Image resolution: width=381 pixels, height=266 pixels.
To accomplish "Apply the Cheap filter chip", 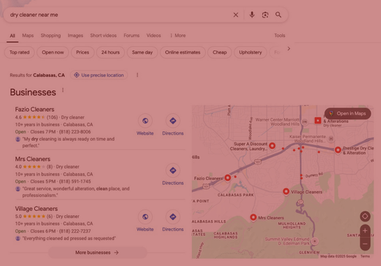I will (220, 52).
